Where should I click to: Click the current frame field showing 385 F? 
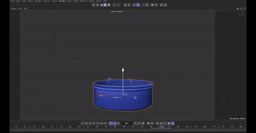(127, 123)
